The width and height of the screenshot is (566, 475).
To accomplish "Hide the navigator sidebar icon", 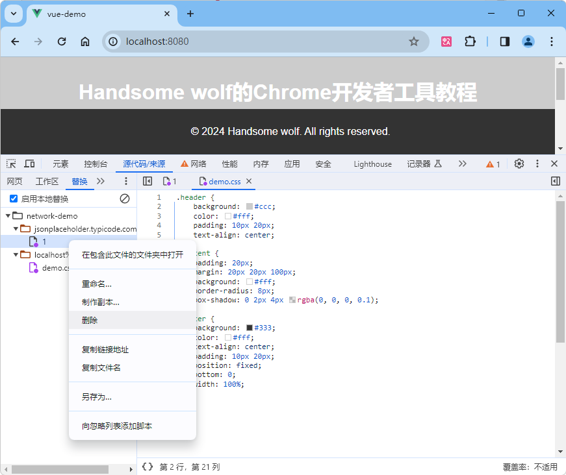I will click(x=148, y=181).
